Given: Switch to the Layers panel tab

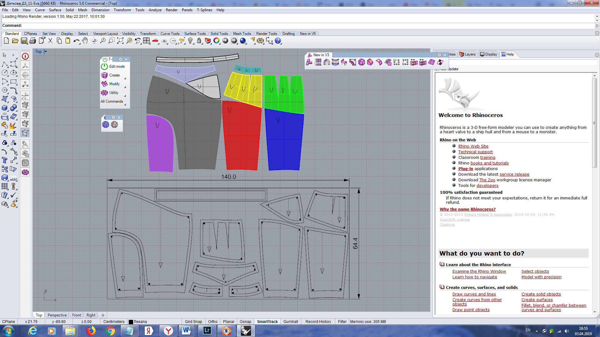Looking at the screenshot, I should 467,54.
